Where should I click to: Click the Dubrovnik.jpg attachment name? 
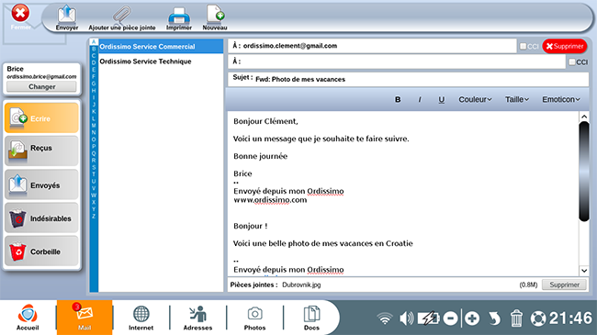(x=301, y=285)
